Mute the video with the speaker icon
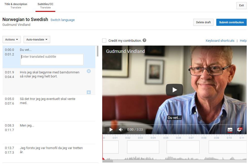The width and height of the screenshot is (248, 164). click(x=120, y=130)
